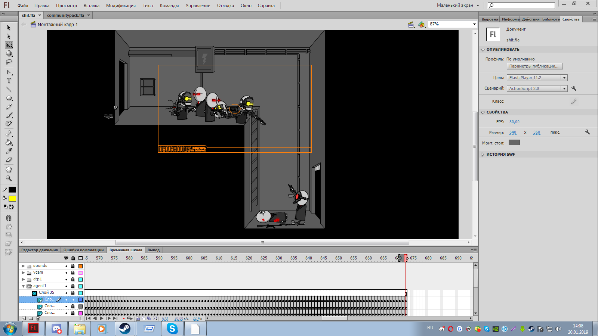Select the Bone tool

point(9,134)
